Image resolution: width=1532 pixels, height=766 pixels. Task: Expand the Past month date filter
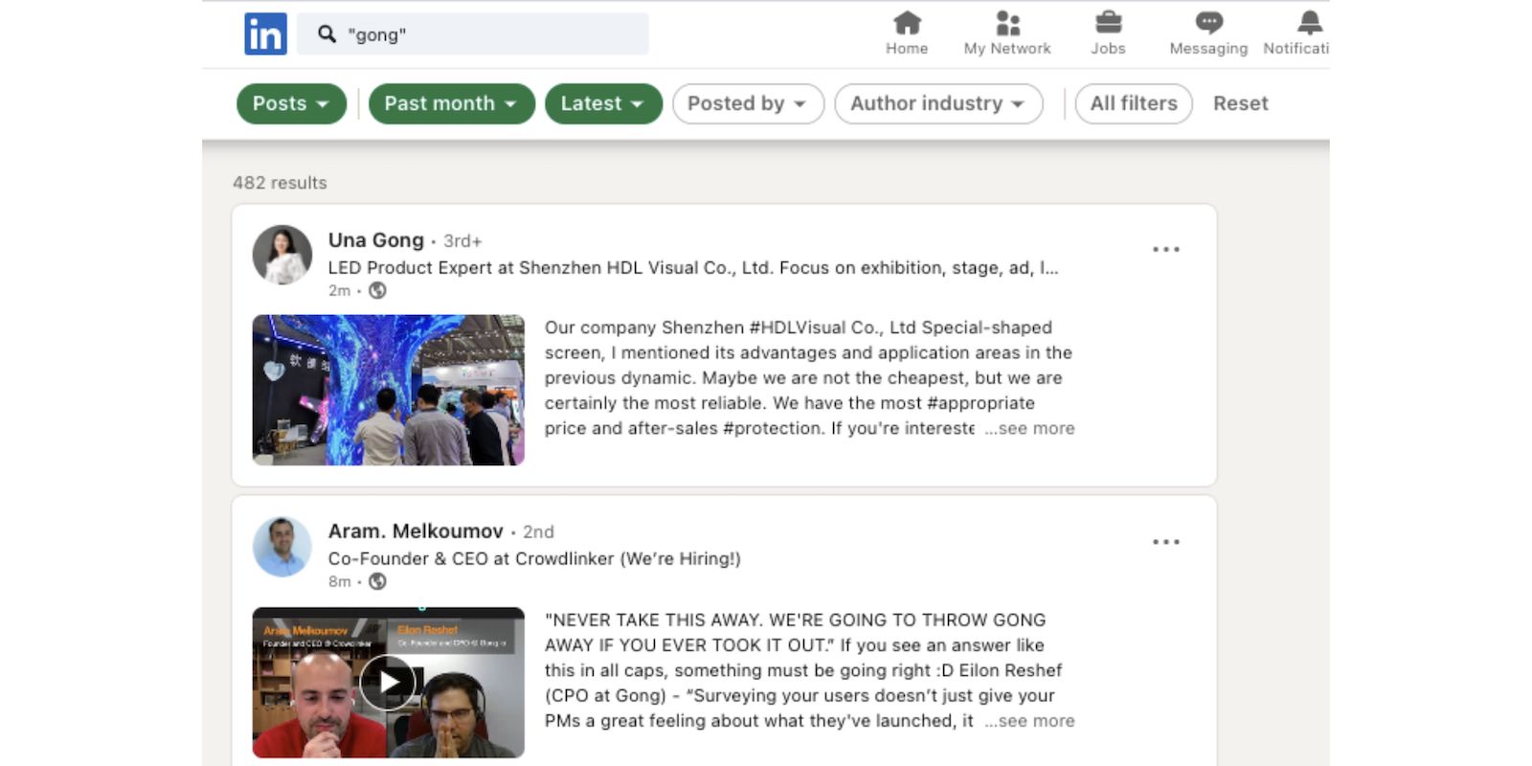coord(451,103)
